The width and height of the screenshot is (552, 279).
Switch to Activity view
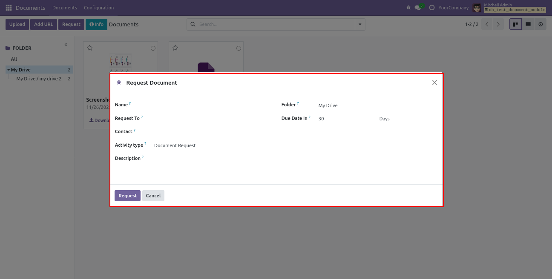pos(540,24)
